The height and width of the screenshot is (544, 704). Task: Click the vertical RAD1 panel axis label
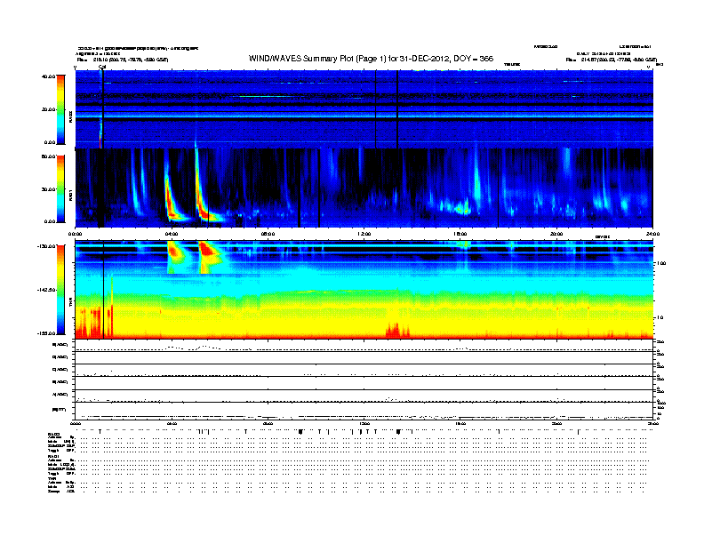click(x=70, y=195)
